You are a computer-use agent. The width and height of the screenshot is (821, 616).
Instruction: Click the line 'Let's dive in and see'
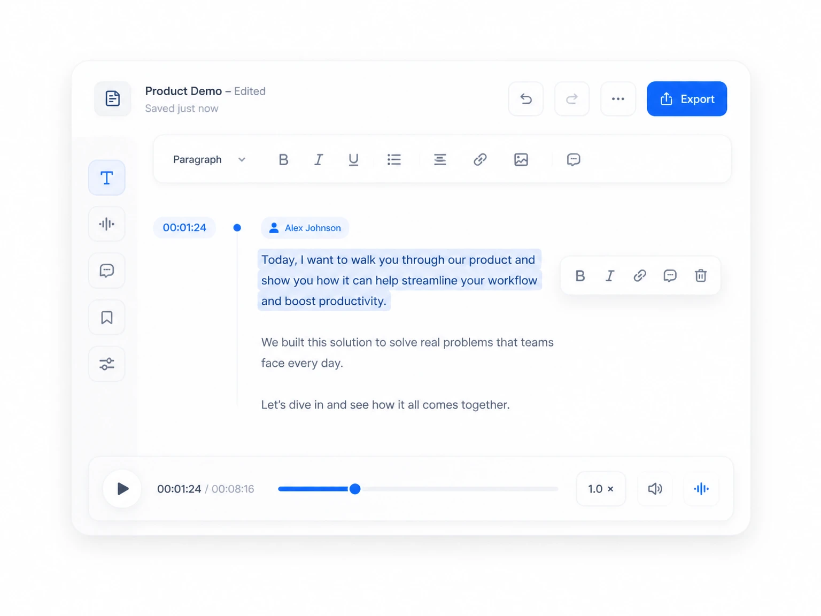point(385,405)
